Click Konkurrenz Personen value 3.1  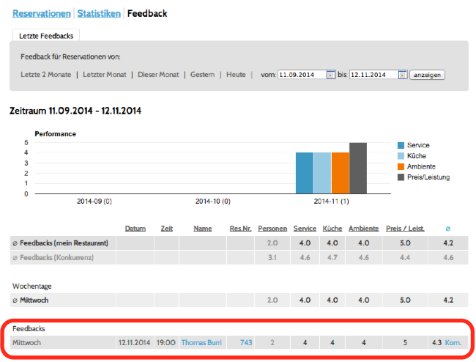pos(272,257)
